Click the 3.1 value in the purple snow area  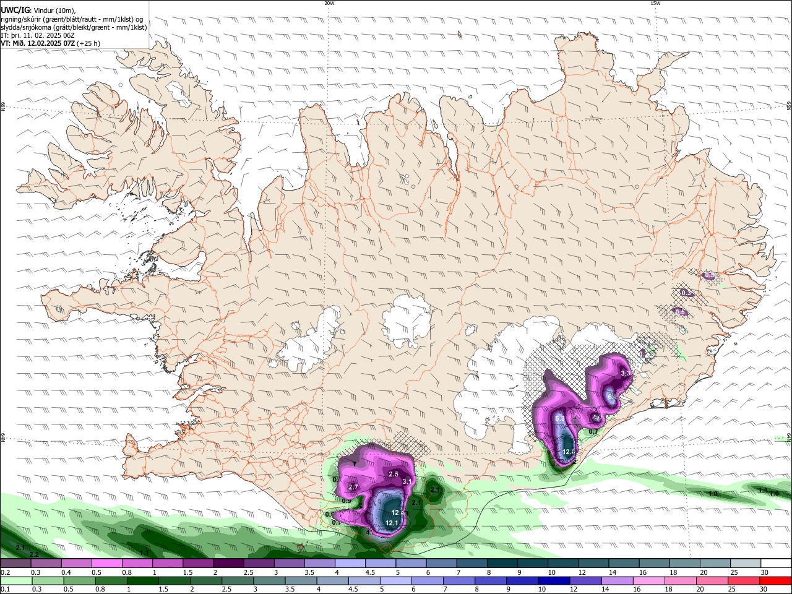click(407, 481)
